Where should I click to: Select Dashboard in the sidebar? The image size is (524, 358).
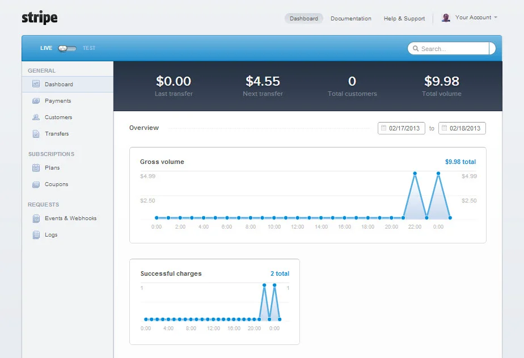coord(67,84)
